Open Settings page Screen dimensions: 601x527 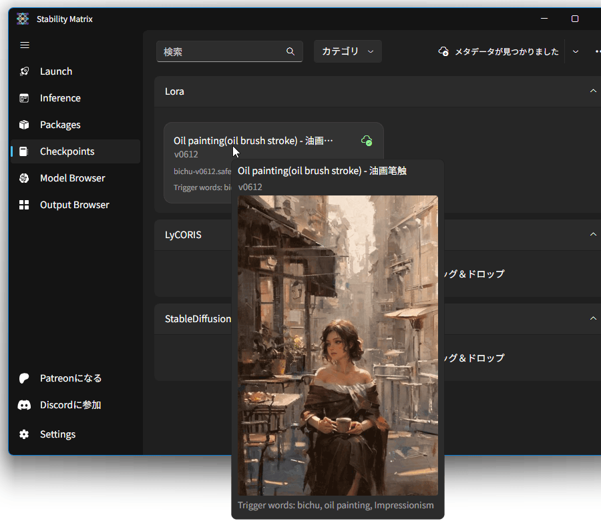click(x=75, y=434)
